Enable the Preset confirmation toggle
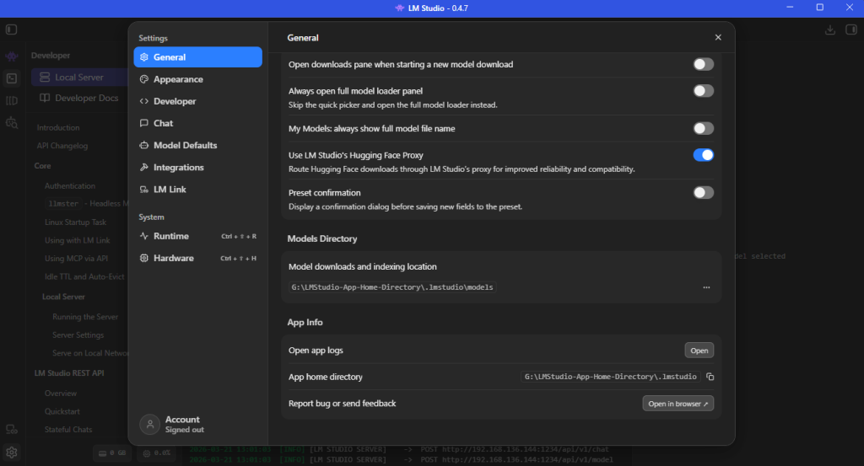The image size is (864, 466). 703,192
